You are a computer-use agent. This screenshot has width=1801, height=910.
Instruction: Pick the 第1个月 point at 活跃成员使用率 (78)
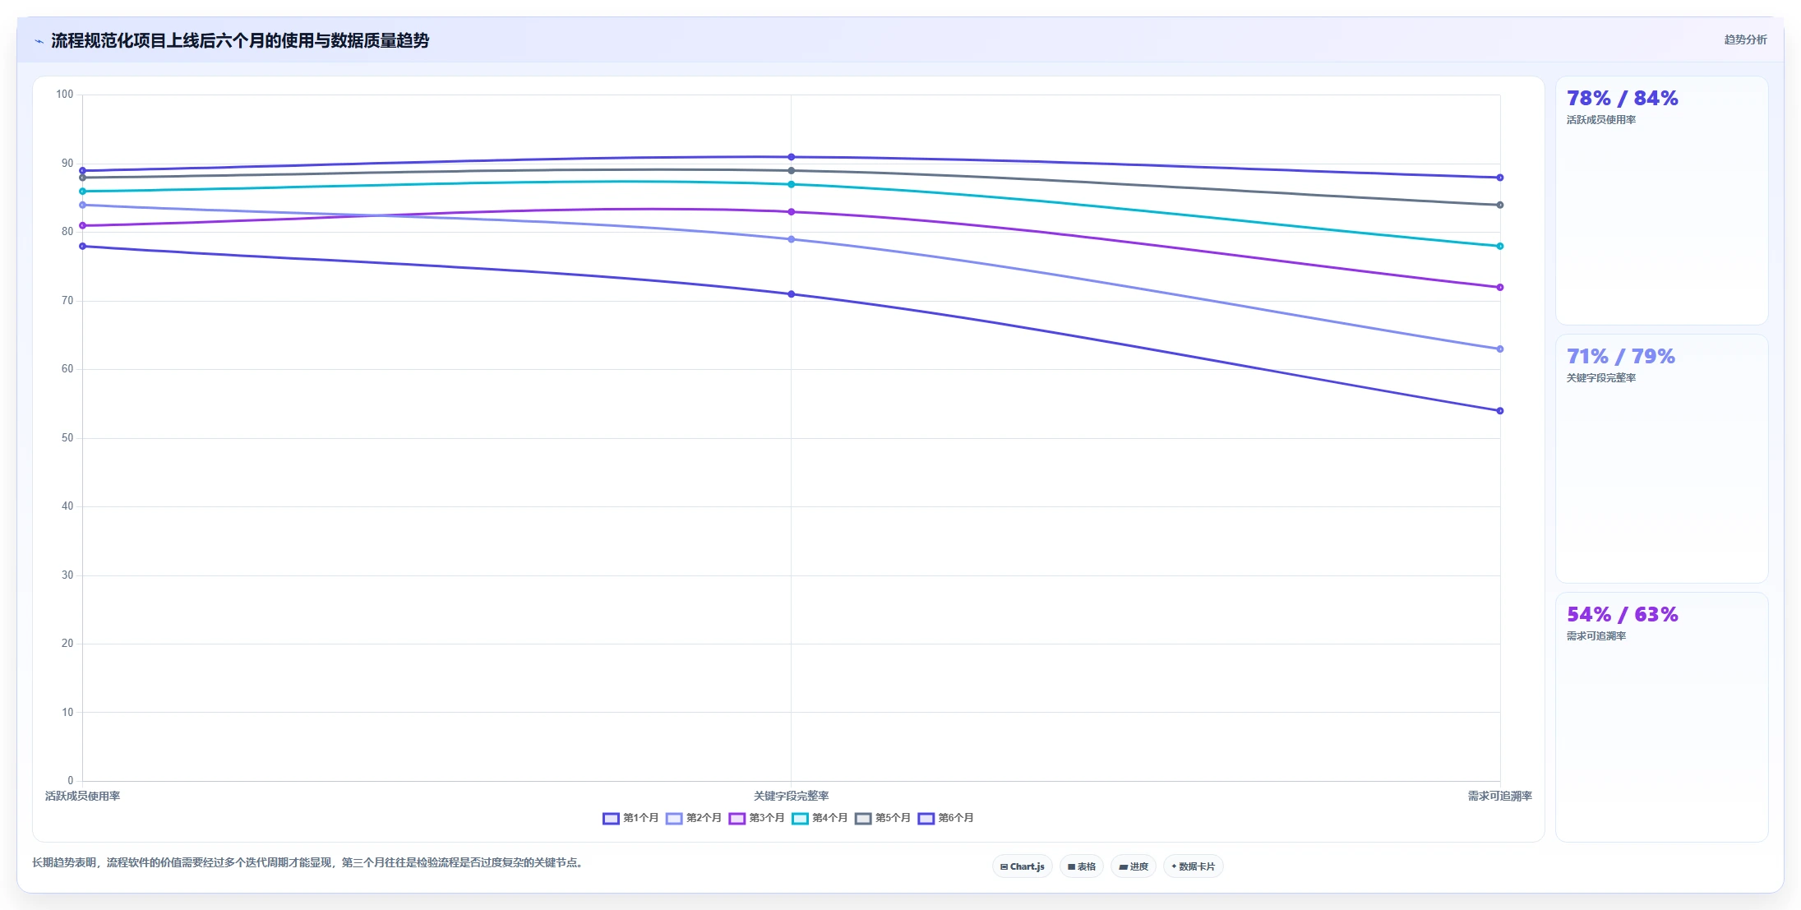82,247
